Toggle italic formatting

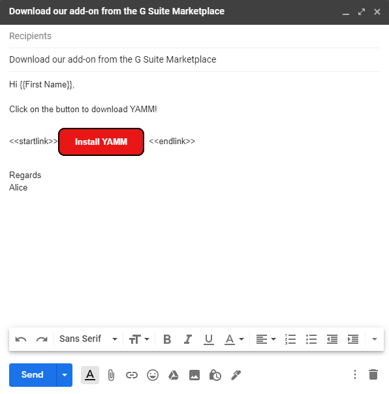click(x=187, y=339)
